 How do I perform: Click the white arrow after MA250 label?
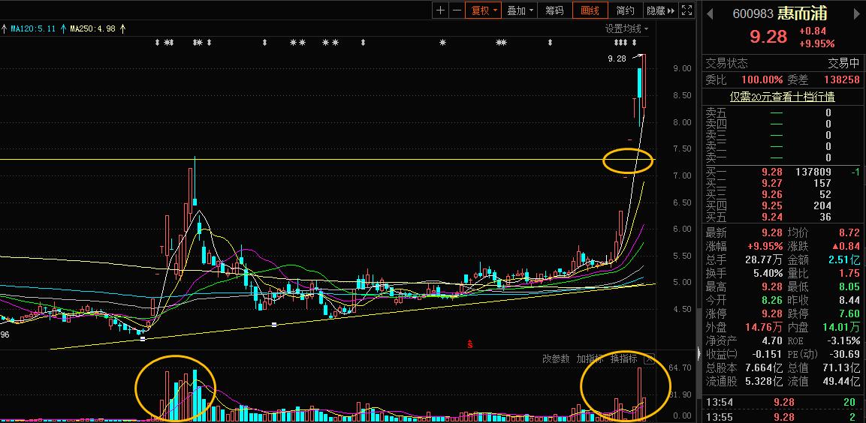click(x=122, y=28)
